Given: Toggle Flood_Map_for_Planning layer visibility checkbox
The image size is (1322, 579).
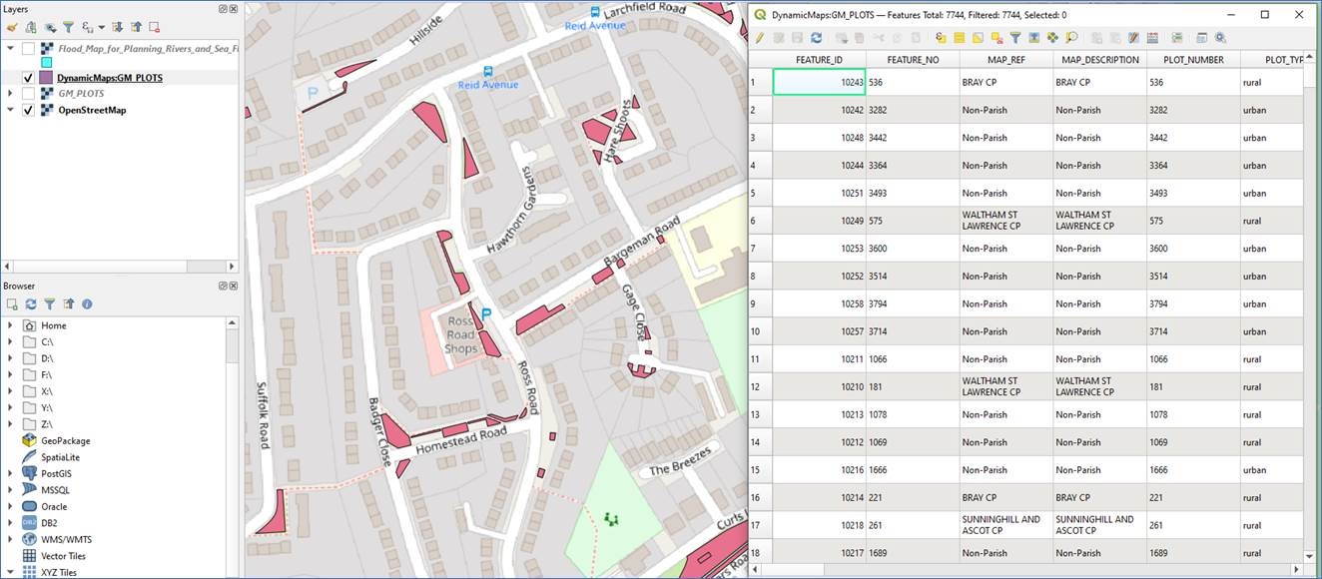Looking at the screenshot, I should click(x=28, y=48).
